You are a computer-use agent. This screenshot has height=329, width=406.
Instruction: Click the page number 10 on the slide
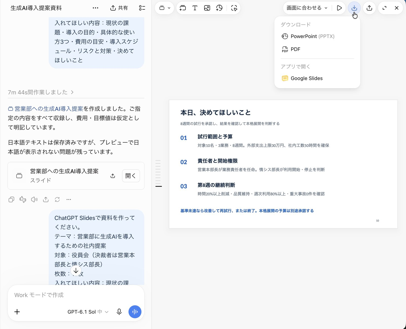point(378,221)
